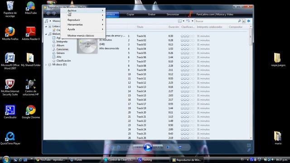290x163 pixels.
Task: Click in the Buscar search field
Action: [216, 21]
